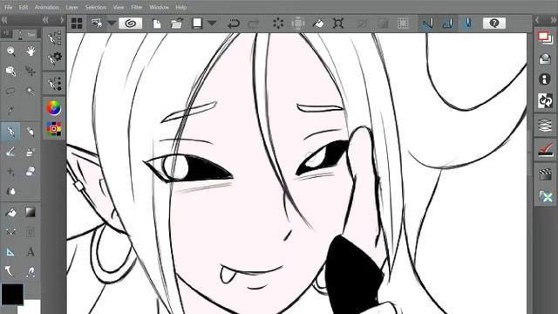The image size is (558, 314).
Task: Select the Text tool
Action: 31,252
